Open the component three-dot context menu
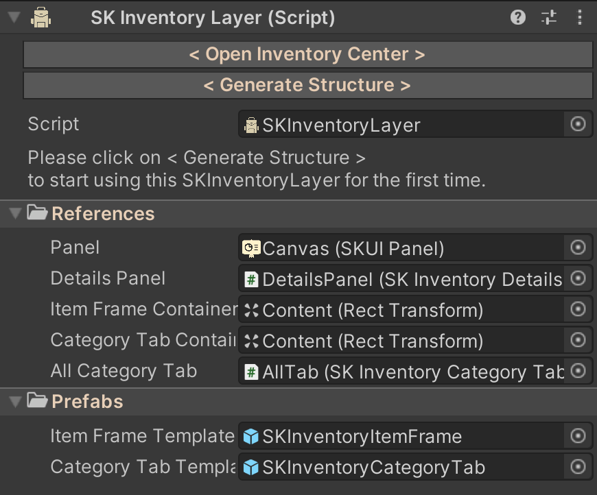The image size is (597, 495). 579,19
